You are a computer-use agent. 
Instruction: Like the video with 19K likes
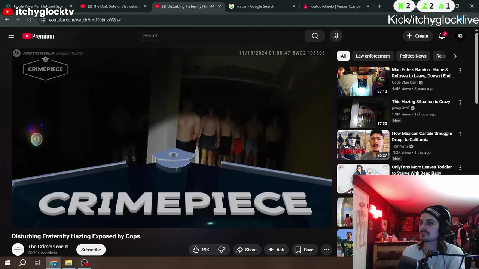(201, 250)
